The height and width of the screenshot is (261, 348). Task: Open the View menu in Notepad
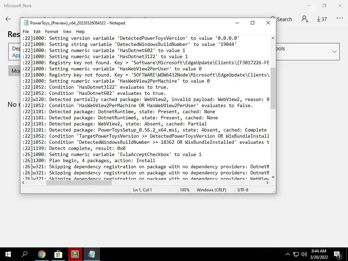(x=67, y=32)
